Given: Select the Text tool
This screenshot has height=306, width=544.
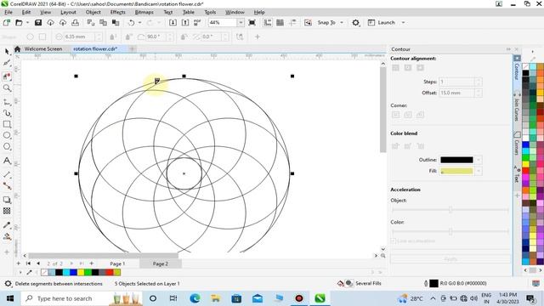Looking at the screenshot, I should (x=7, y=161).
